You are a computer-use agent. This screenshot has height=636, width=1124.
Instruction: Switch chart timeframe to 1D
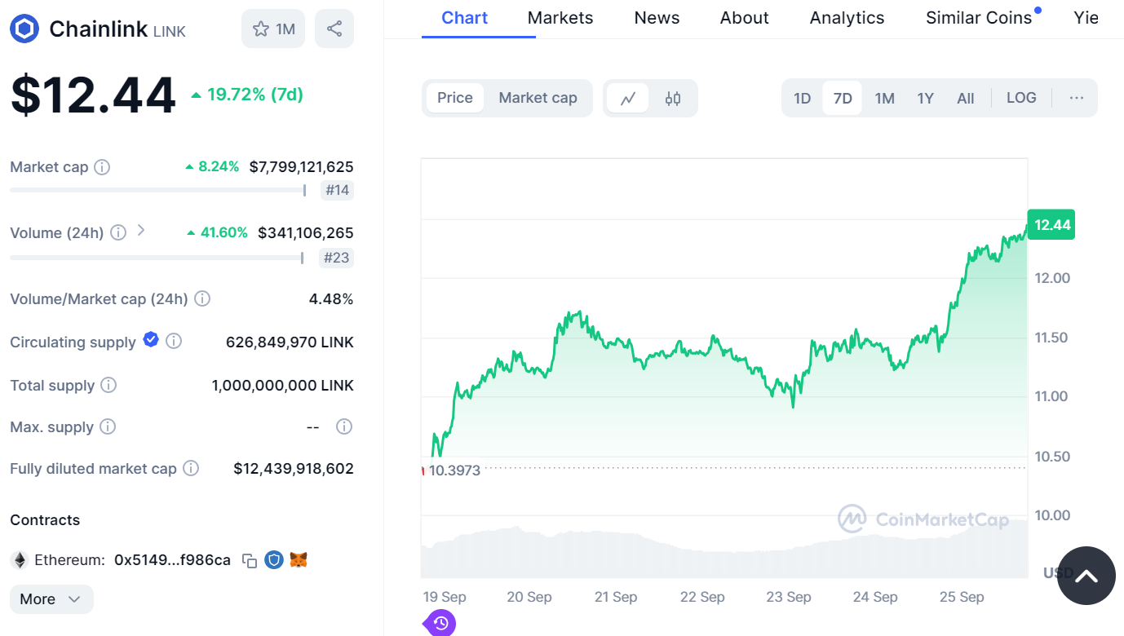[x=802, y=97]
